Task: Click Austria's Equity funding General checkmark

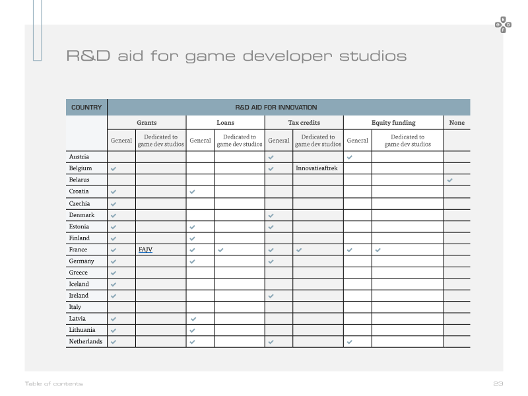Action: tap(350, 157)
